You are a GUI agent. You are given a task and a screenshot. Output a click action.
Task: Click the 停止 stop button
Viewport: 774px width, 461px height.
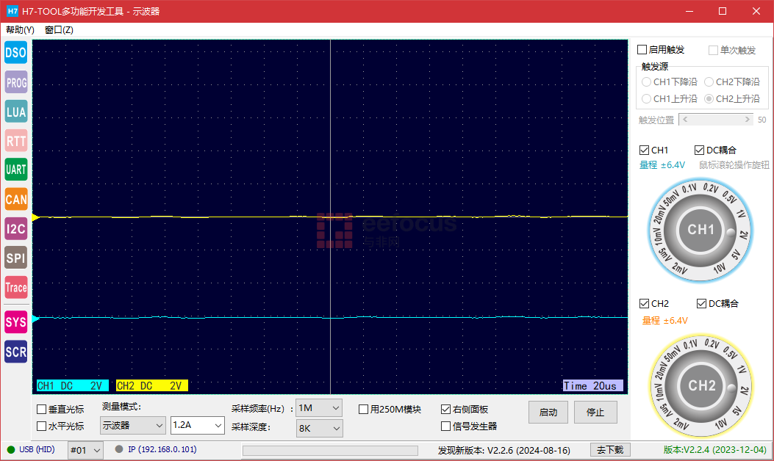[x=595, y=413]
